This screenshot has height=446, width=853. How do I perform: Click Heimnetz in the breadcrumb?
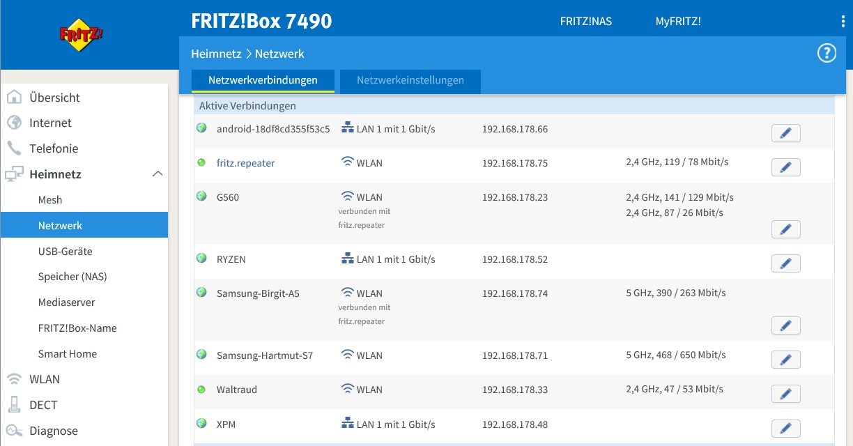tap(216, 54)
